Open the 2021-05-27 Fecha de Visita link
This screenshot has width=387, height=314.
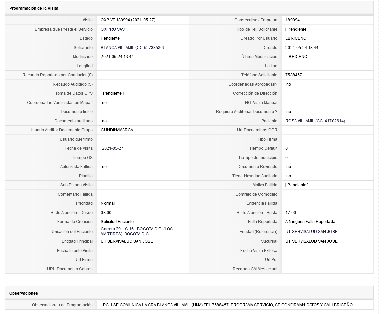point(113,148)
